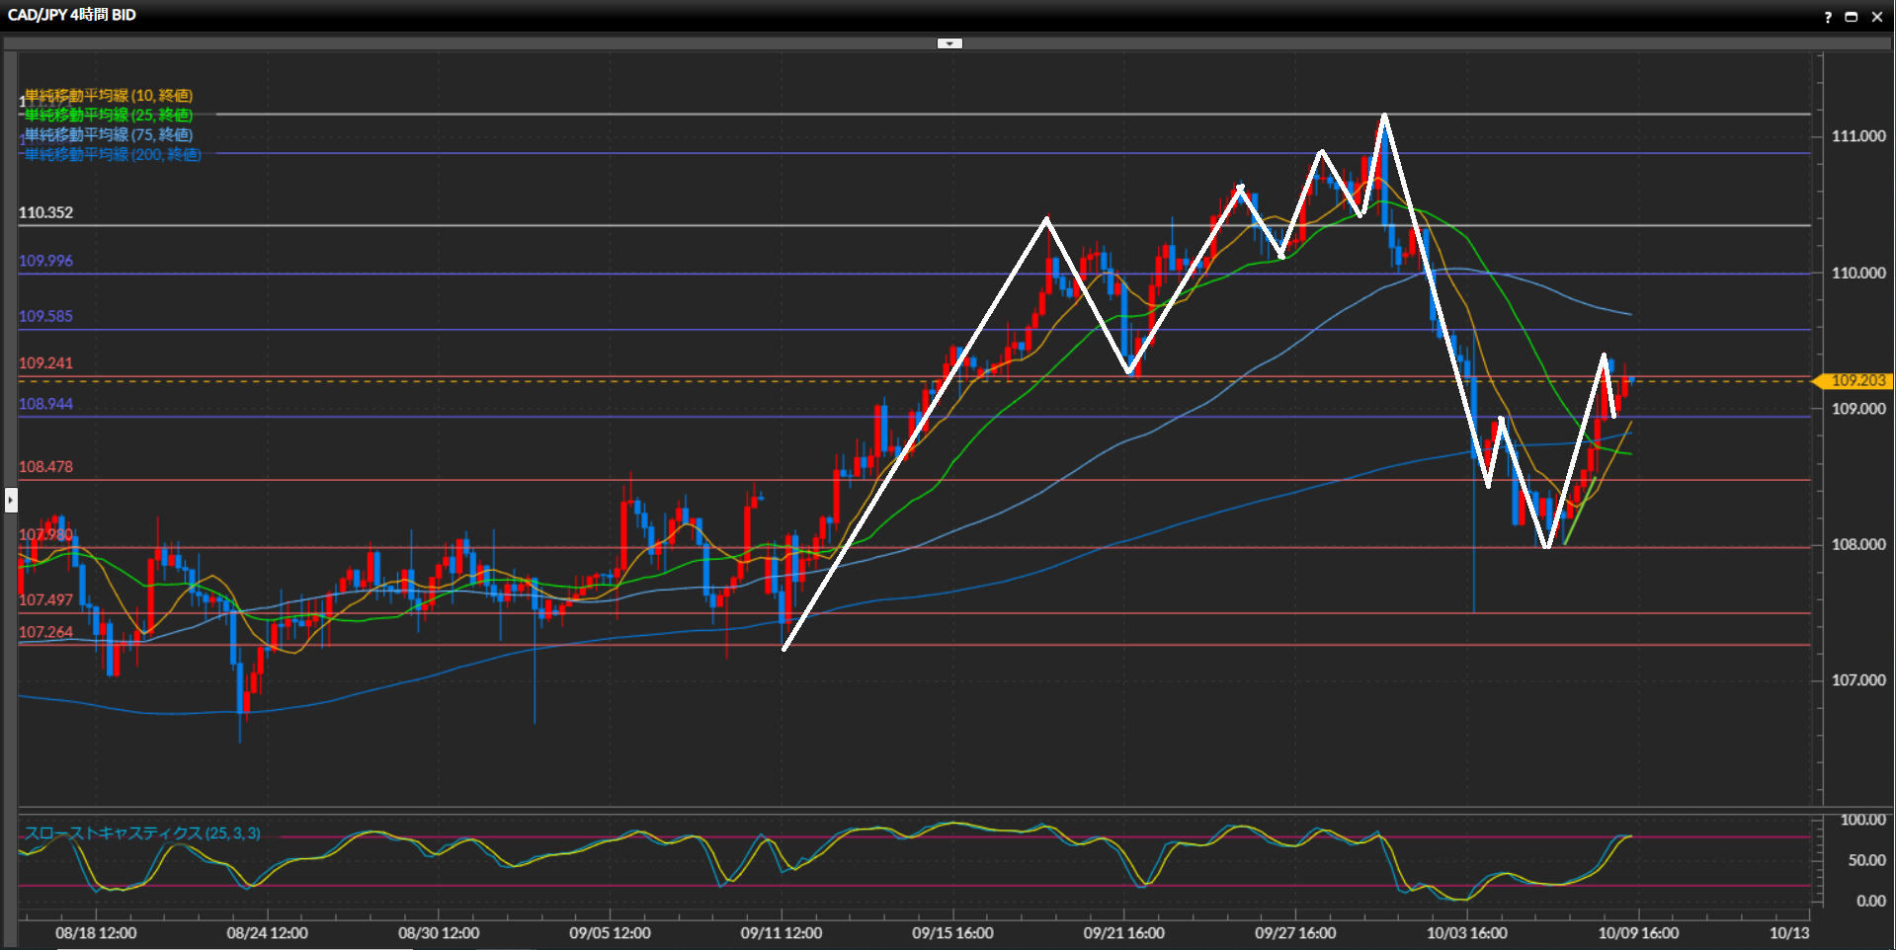This screenshot has height=950, width=1896.
Task: Click the orange 109.203 current price tag
Action: coord(1857,381)
